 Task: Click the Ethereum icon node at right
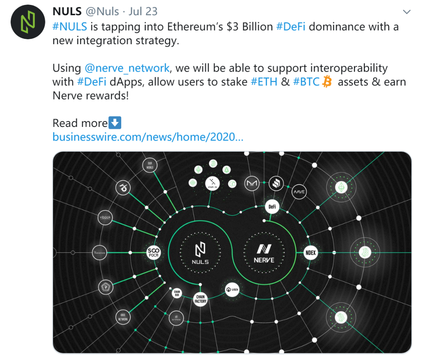(341, 187)
